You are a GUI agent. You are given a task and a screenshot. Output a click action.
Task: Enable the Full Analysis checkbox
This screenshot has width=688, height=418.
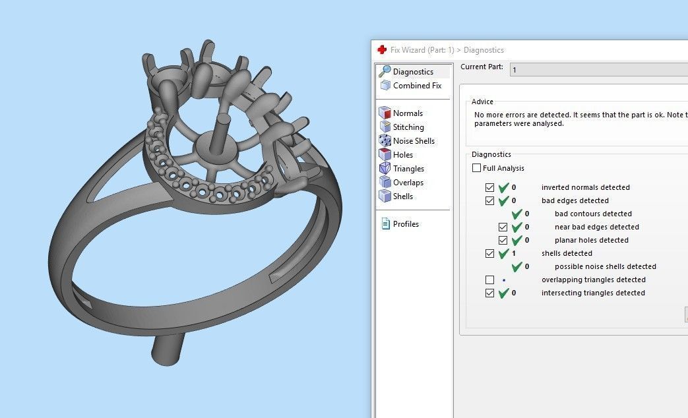pyautogui.click(x=476, y=168)
